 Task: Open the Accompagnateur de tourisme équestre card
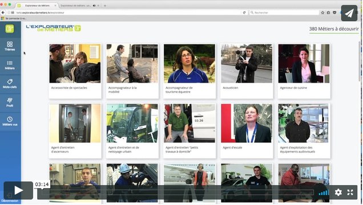coord(189,71)
